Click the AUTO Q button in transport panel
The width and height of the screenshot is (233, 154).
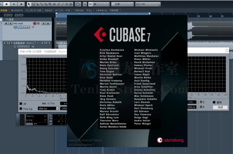coord(30,124)
